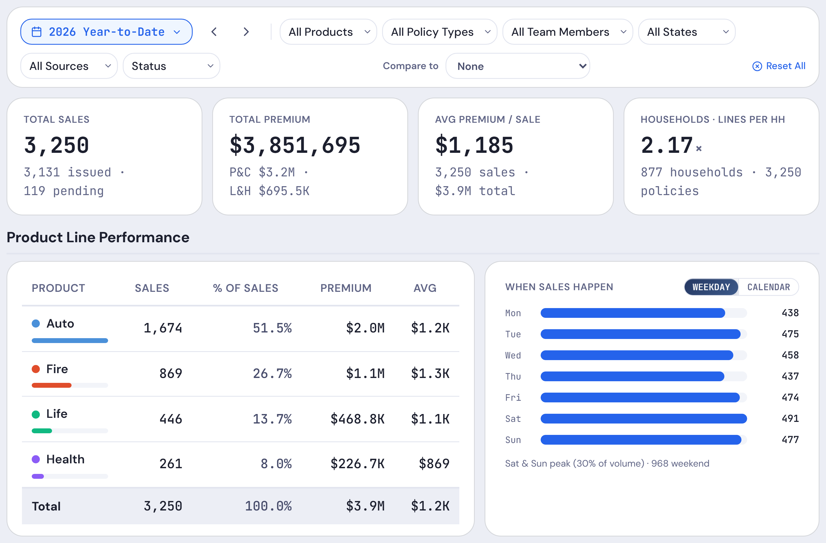Click the next period arrow
Screen dimensions: 826x543
[x=246, y=32]
